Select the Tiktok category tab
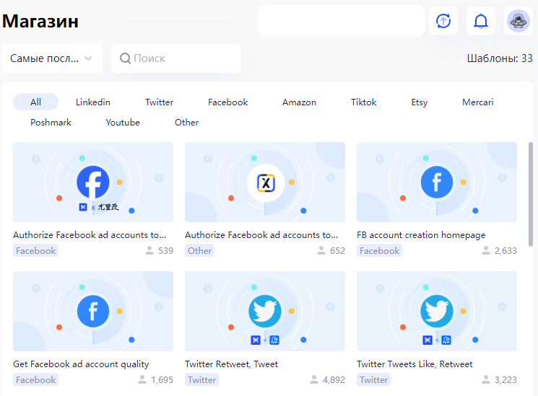 coord(364,102)
